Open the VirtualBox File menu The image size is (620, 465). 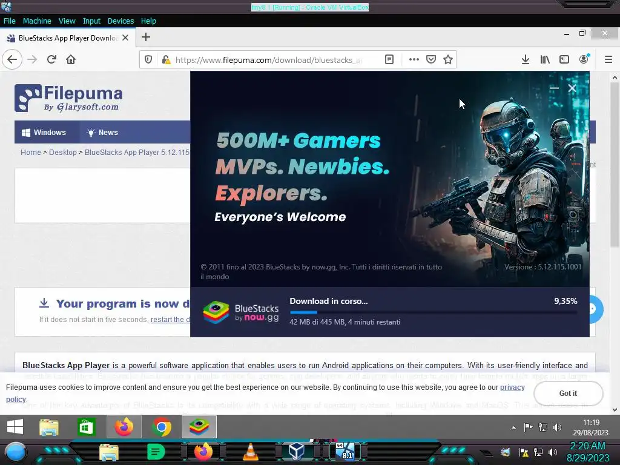[10, 21]
